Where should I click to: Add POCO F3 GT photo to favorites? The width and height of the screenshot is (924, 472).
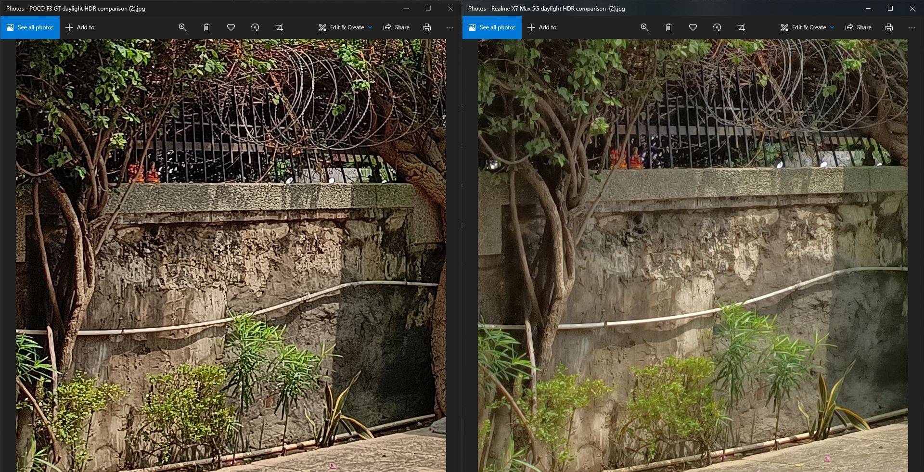231,27
